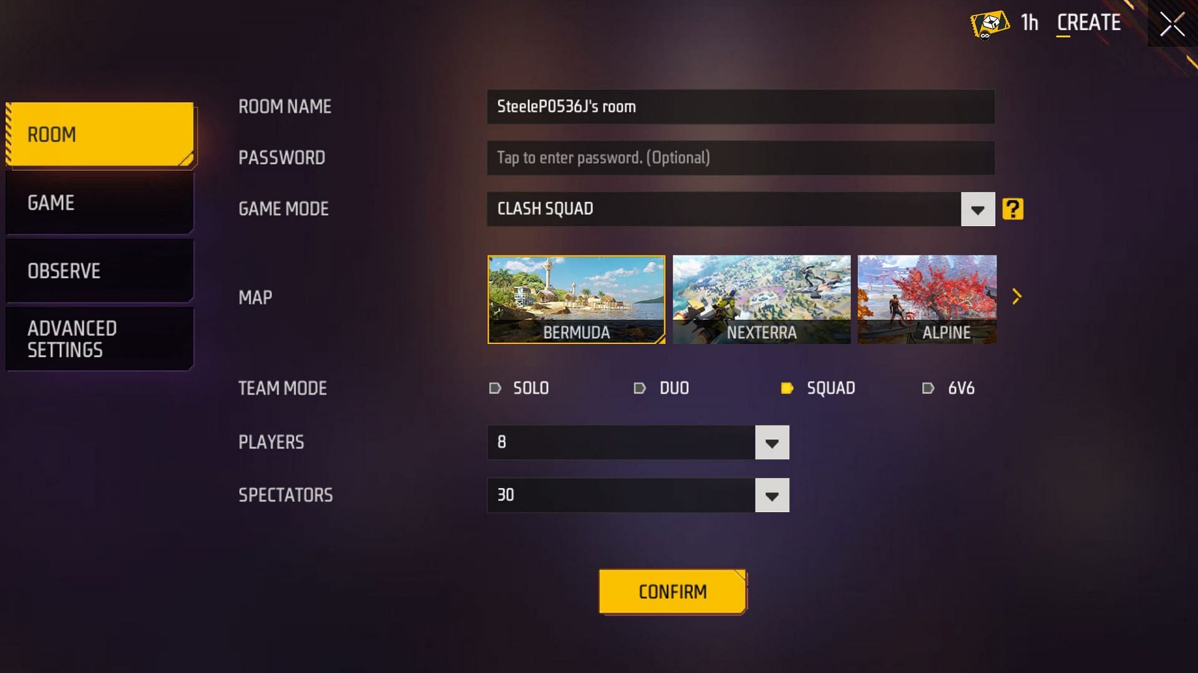Image resolution: width=1198 pixels, height=673 pixels.
Task: Click the help icon for Game Mode
Action: [1013, 209]
